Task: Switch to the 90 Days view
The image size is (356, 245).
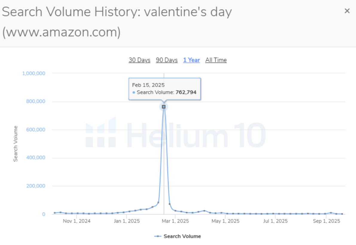Action: tap(166, 60)
